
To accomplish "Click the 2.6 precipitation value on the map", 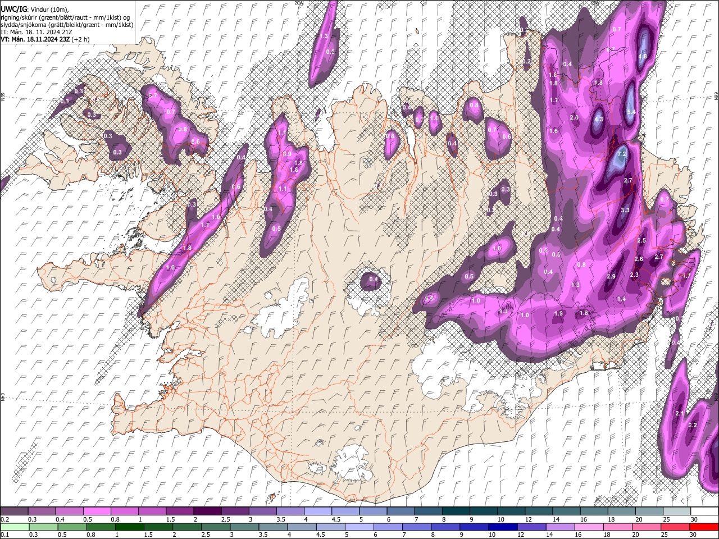I will (x=639, y=259).
